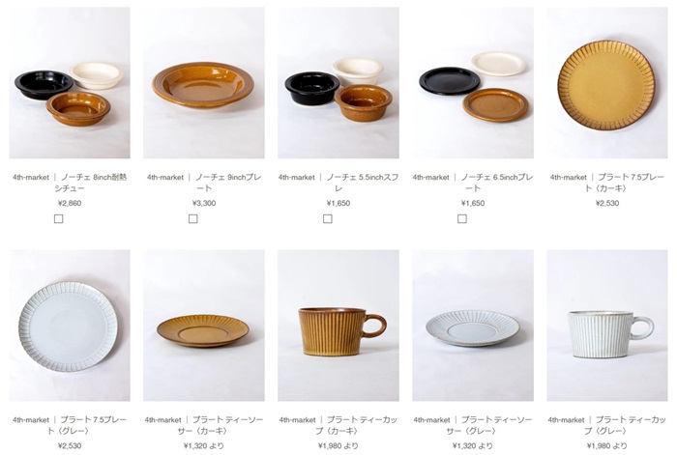Click プラート ティーカップ〈グレー〉 title link

(x=607, y=425)
